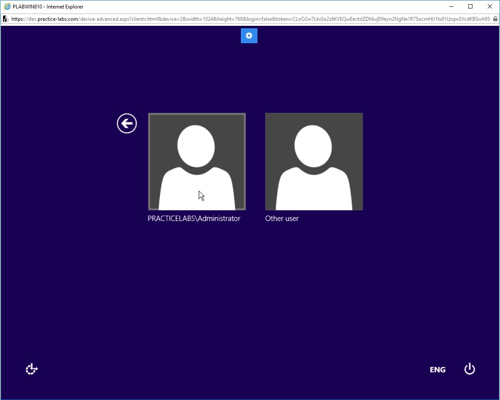The width and height of the screenshot is (500, 400).
Task: Click the practice-labs.com domain text in URL
Action: click(x=58, y=19)
